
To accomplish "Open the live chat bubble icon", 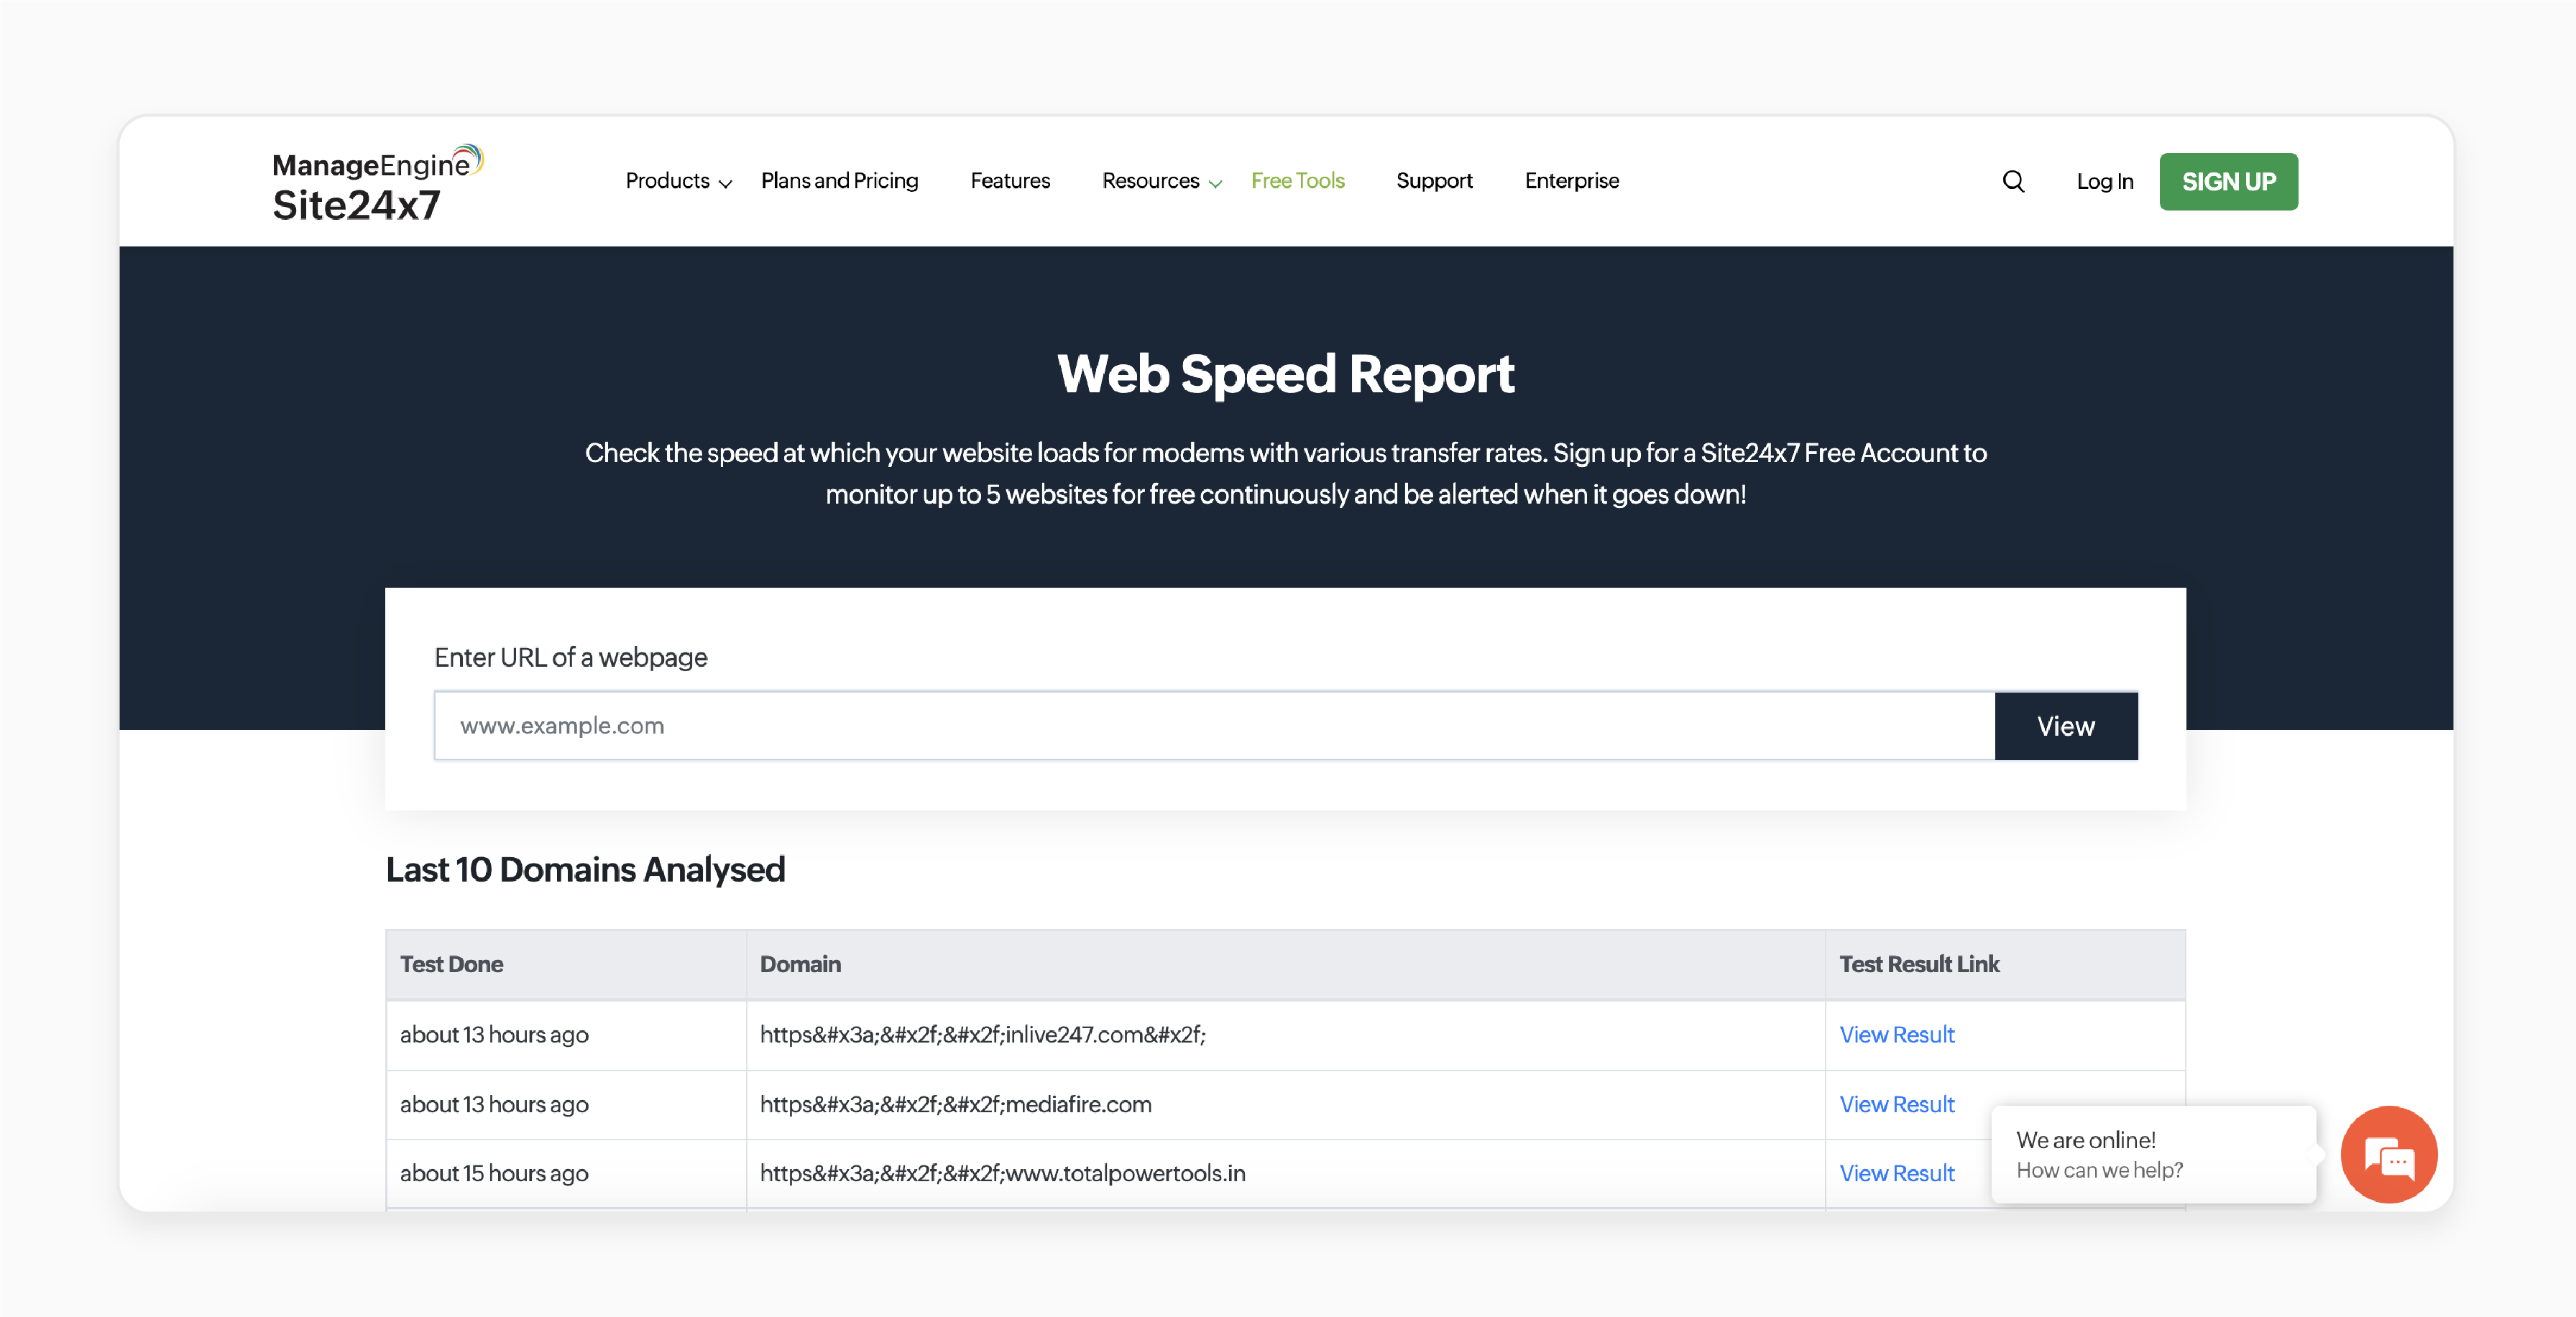I will pyautogui.click(x=2388, y=1155).
